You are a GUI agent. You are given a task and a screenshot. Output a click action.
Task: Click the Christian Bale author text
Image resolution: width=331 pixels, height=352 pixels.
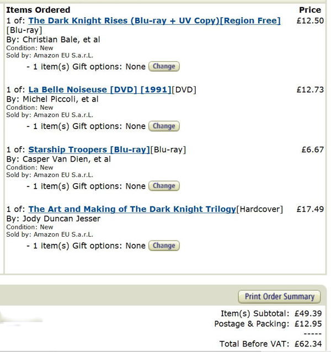coord(53,40)
